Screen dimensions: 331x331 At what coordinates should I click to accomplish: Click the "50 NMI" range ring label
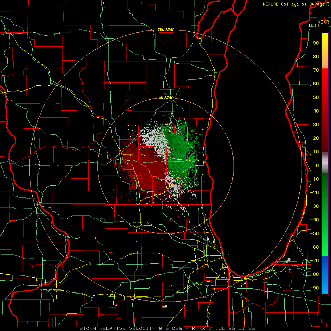coord(165,97)
